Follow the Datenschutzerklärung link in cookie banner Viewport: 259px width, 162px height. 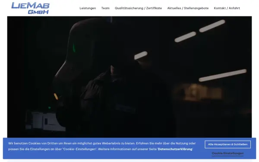175,149
